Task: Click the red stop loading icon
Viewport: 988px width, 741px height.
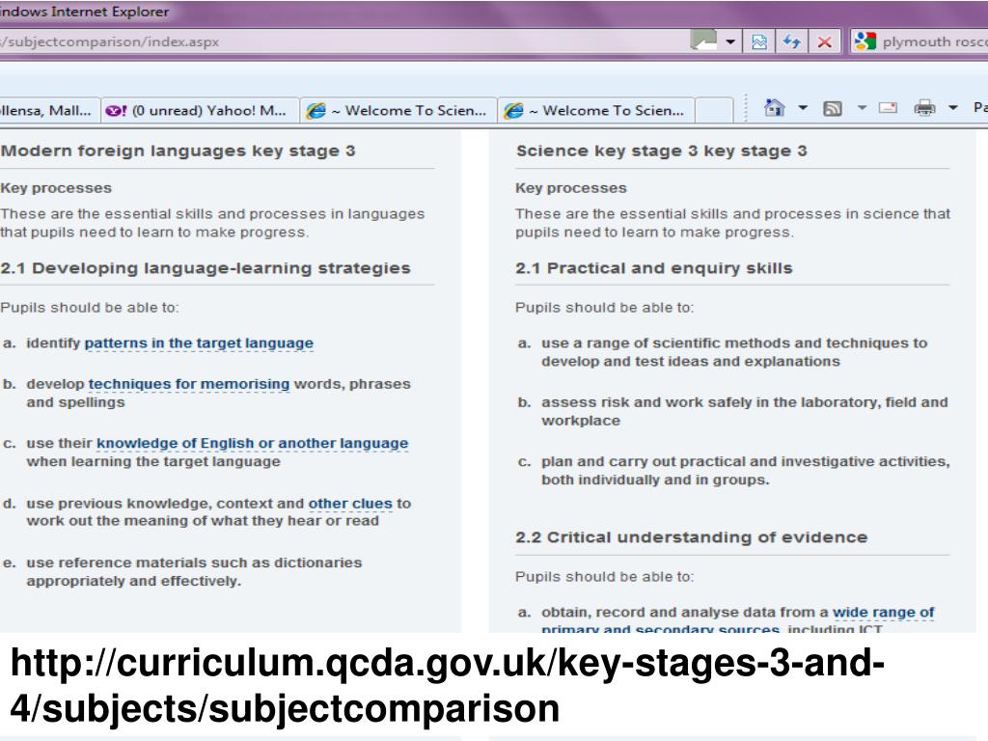Action: pyautogui.click(x=824, y=42)
